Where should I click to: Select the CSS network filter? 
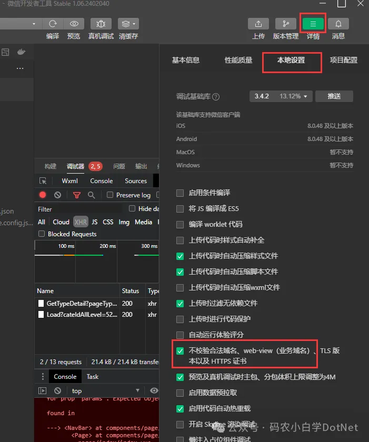(108, 222)
